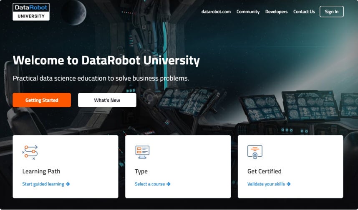This screenshot has width=358, height=210.
Task: Click the Learning Path route icon
Action: 30,152
